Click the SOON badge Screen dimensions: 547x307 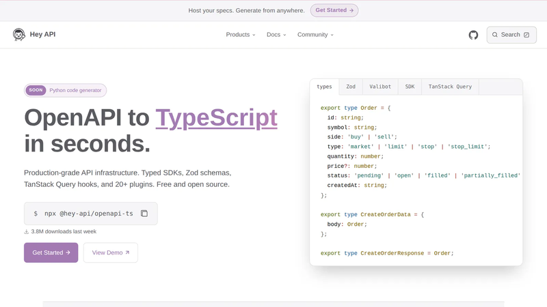(36, 90)
